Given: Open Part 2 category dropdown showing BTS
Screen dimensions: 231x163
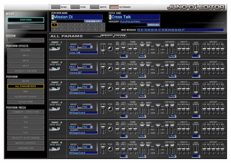Looking at the screenshot, I should (87, 67).
